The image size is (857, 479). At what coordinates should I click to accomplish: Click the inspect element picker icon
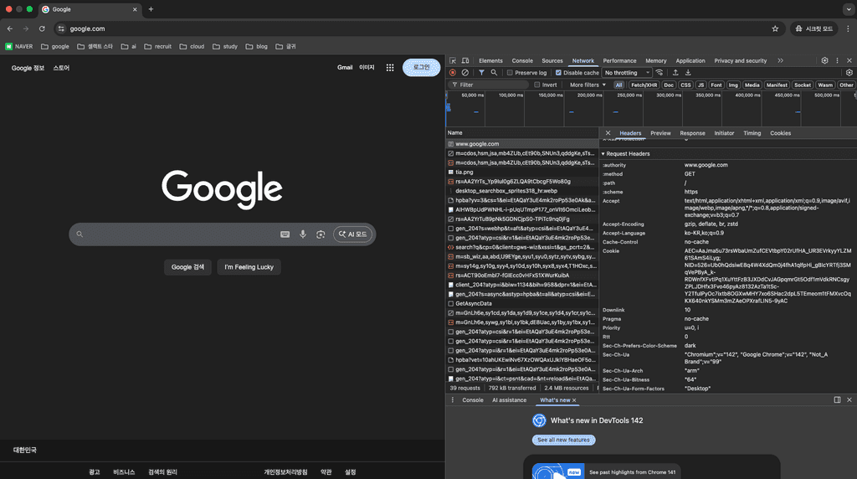pos(453,61)
